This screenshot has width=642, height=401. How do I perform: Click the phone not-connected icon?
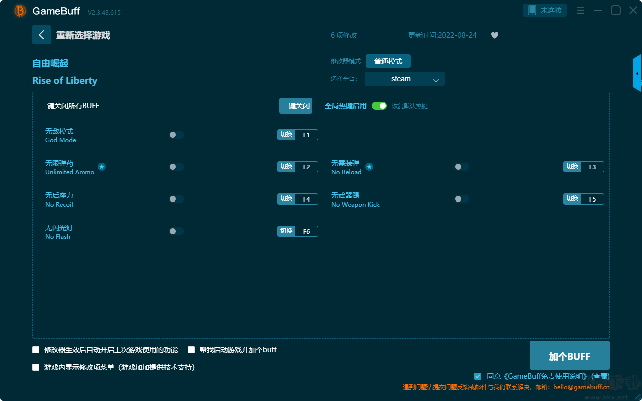[532, 10]
